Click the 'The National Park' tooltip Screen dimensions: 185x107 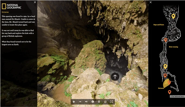[x=177, y=96]
